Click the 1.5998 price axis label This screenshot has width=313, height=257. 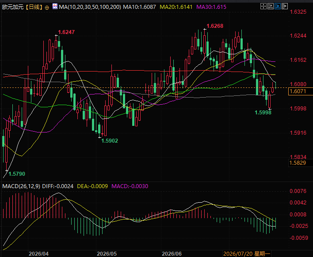[298, 109]
